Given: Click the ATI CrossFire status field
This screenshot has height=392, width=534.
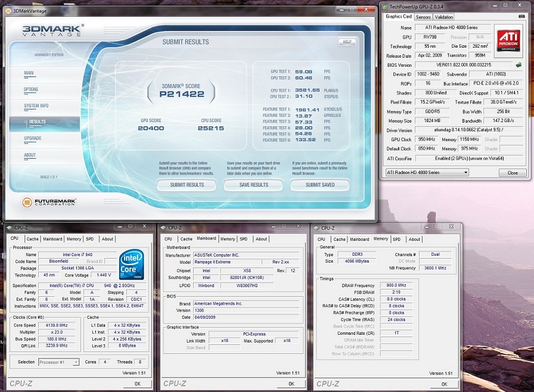Looking at the screenshot, I should tap(468, 158).
